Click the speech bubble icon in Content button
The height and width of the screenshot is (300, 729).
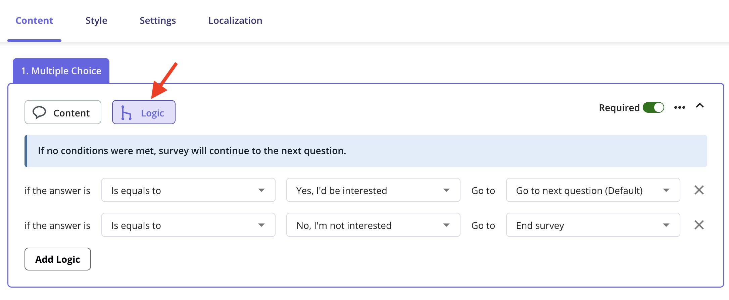click(x=39, y=112)
